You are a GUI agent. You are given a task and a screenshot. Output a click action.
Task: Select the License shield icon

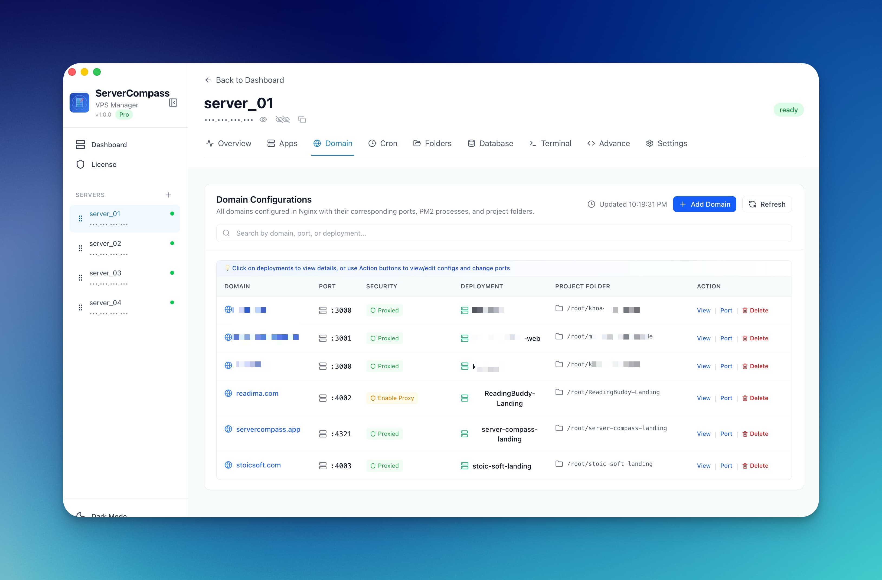pos(80,164)
